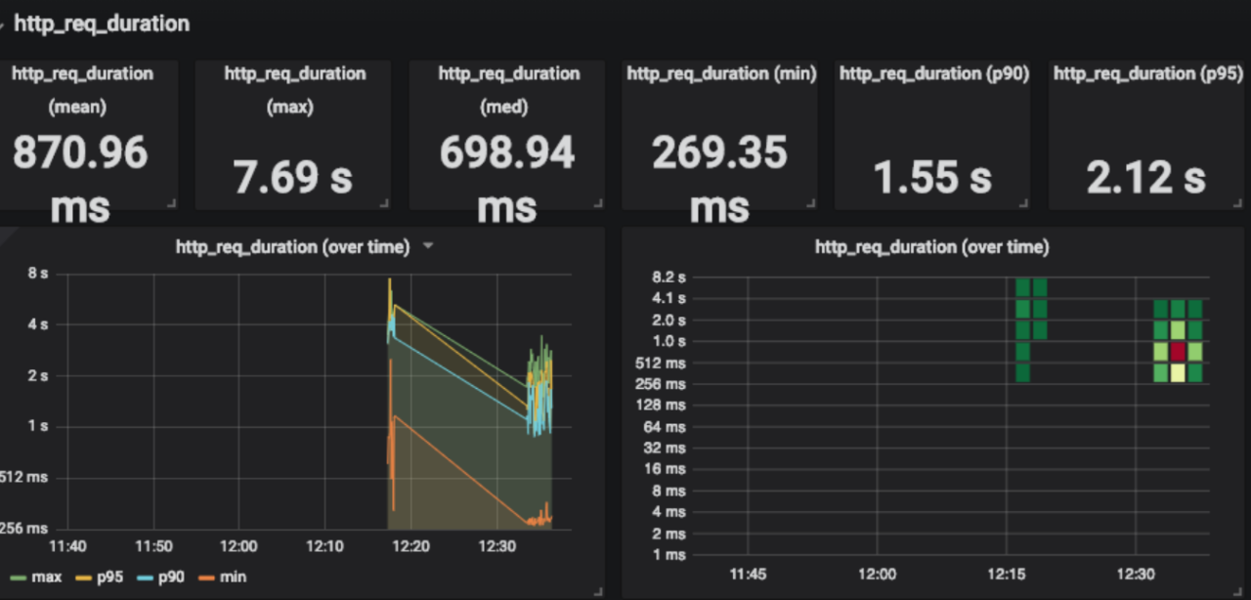Select the red cell in the heatmap

pos(1178,351)
